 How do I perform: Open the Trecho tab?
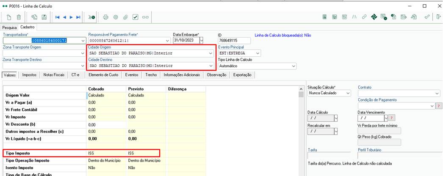point(151,75)
